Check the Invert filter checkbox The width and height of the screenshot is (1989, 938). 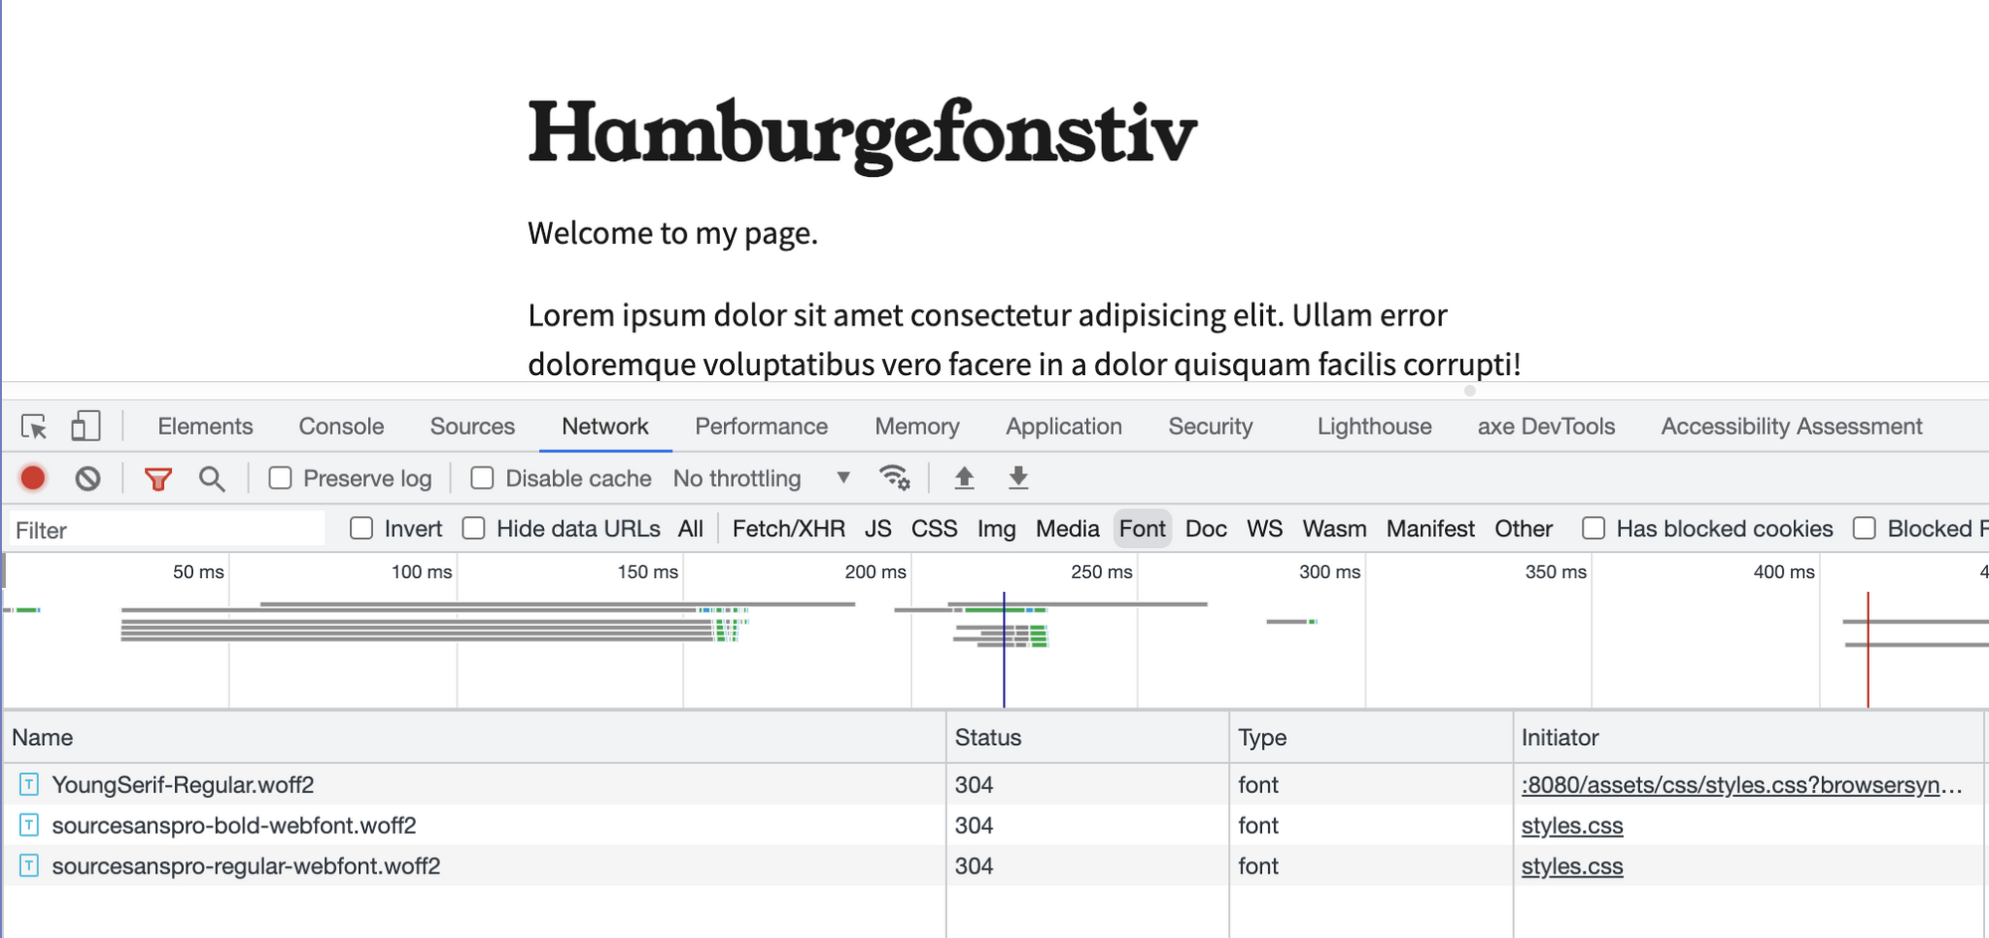coord(362,528)
